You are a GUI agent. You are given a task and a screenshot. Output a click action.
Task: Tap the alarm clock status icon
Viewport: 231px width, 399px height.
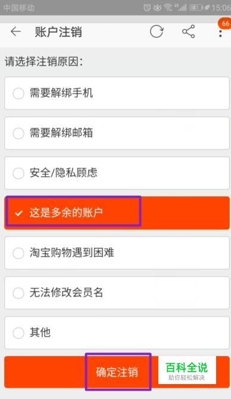[x=147, y=8]
